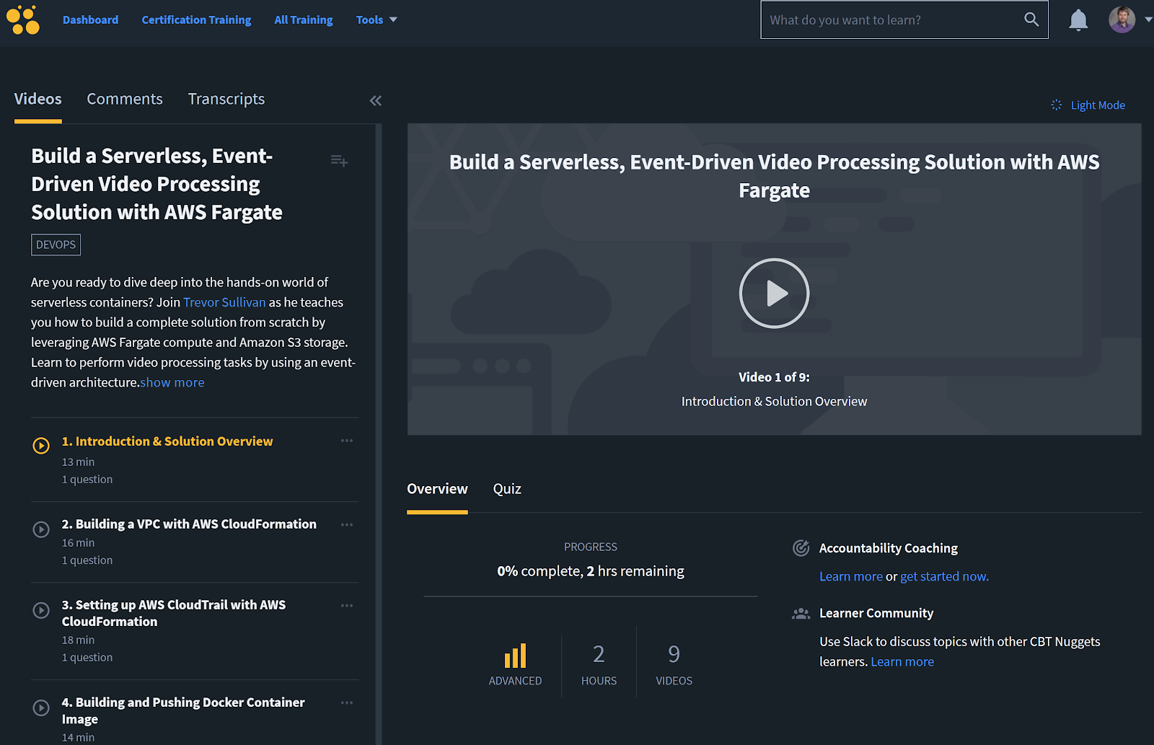Click the 'Video 1 of 9:' label
This screenshot has width=1154, height=745.
[774, 377]
